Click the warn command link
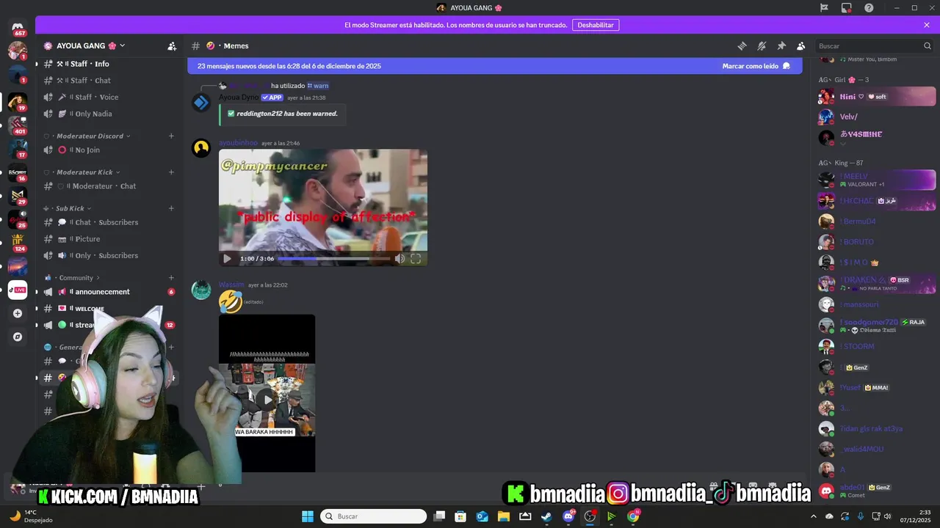The height and width of the screenshot is (528, 940). (318, 86)
